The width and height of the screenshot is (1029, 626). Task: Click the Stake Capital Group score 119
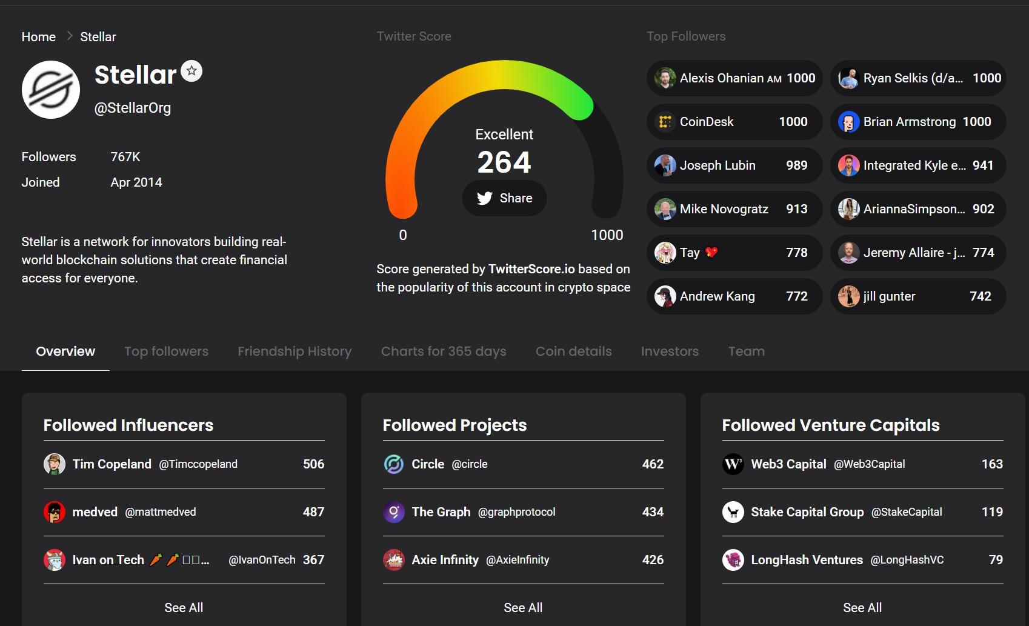click(x=992, y=512)
